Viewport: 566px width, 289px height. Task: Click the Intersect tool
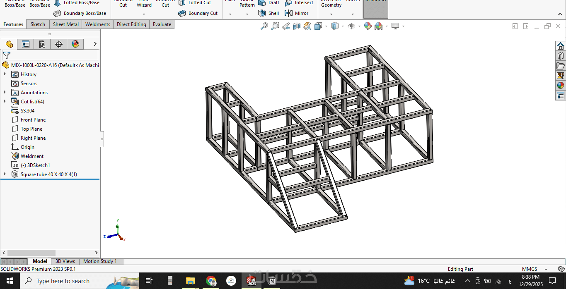[299, 2]
